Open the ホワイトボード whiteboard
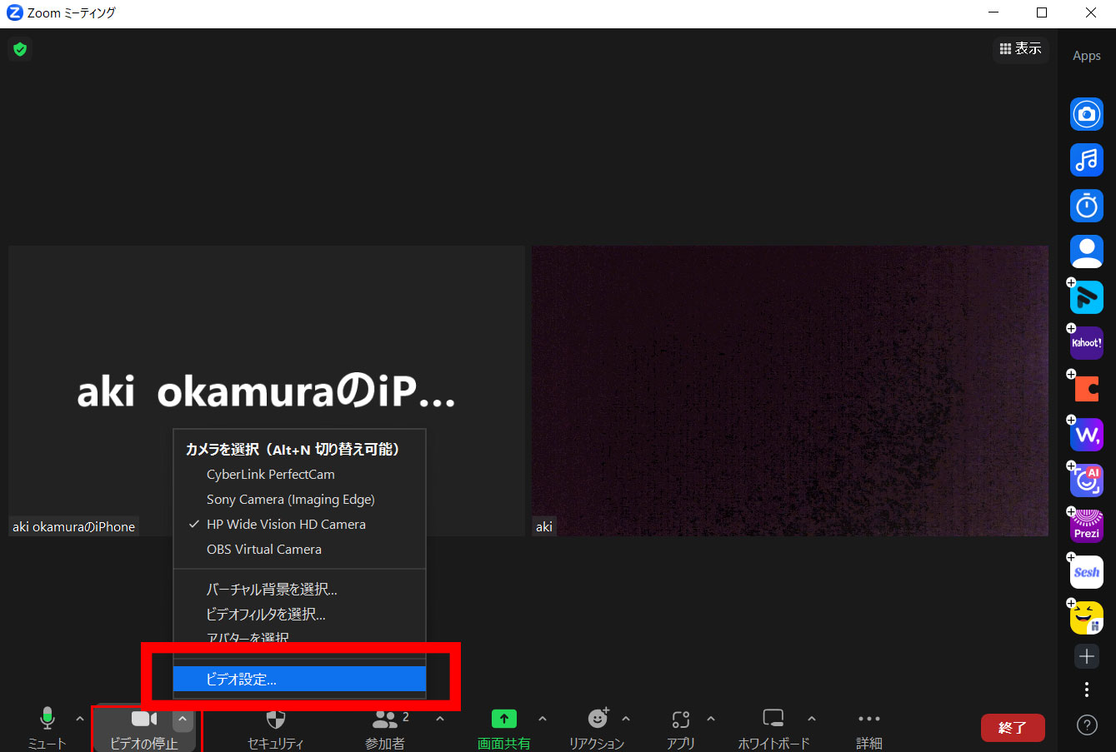 (773, 730)
